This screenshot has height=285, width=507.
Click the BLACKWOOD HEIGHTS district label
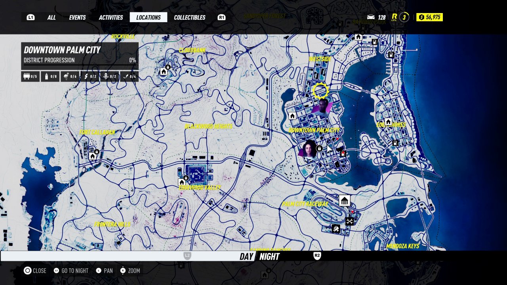208,126
